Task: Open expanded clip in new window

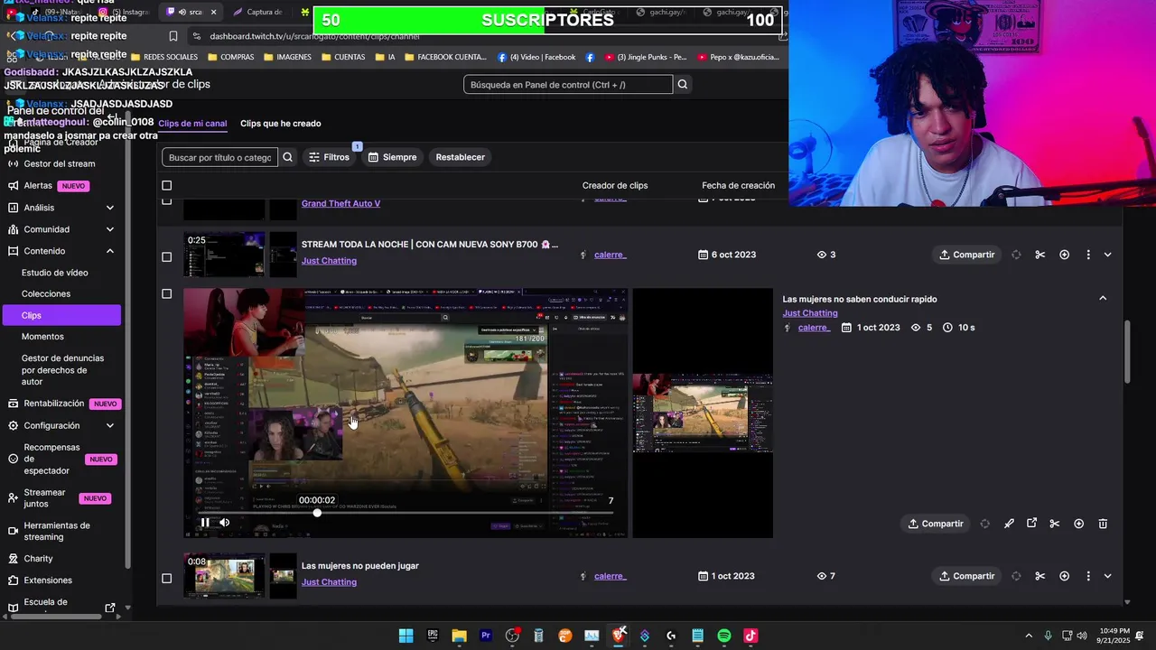Action: point(1031,523)
